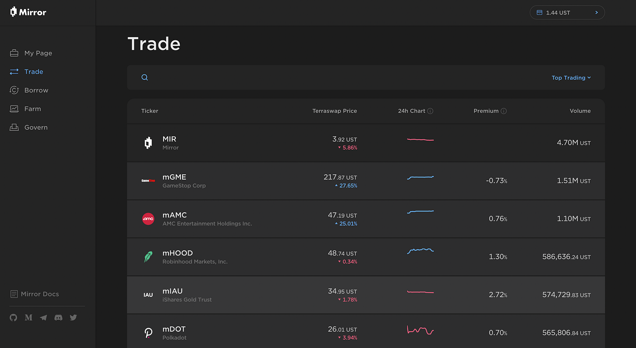The image size is (636, 348).
Task: Select the mHOOD ticker name
Action: pyautogui.click(x=178, y=253)
